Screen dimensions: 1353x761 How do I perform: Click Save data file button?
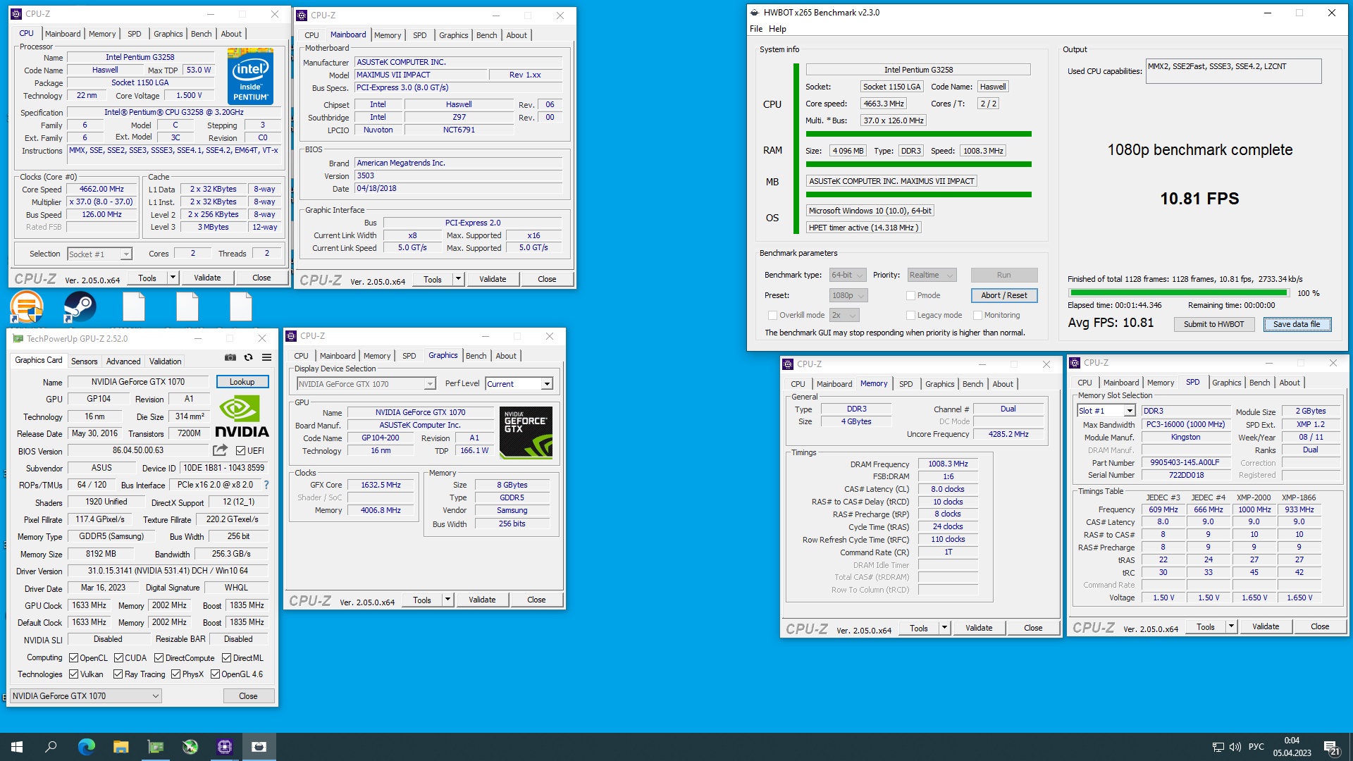(1297, 324)
